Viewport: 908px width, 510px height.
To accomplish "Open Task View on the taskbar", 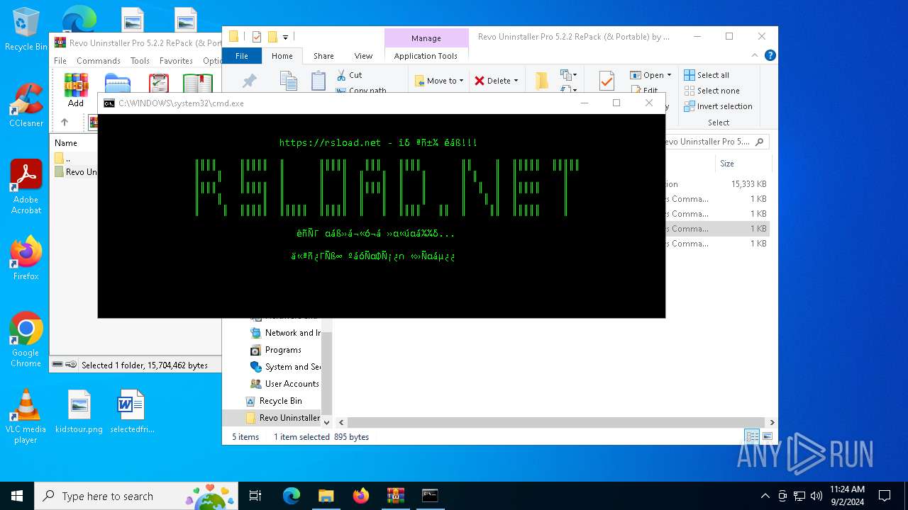I will pos(255,496).
